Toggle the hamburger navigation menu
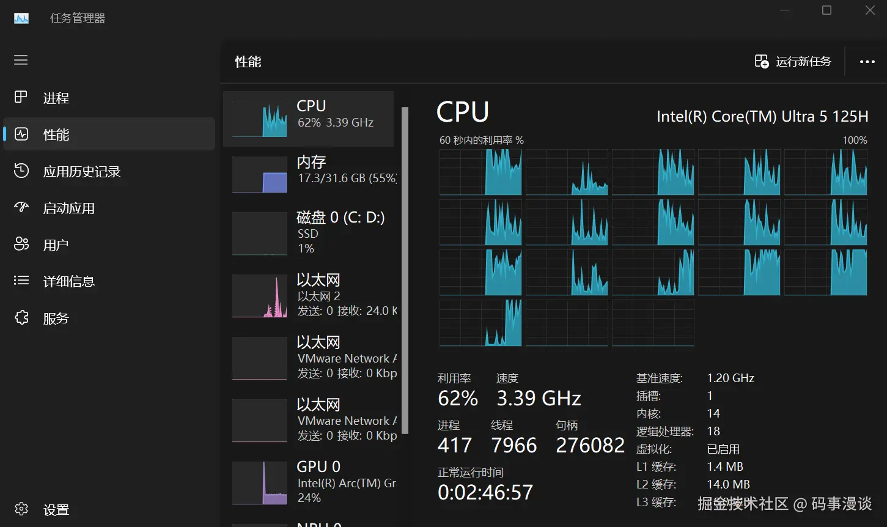This screenshot has width=887, height=527. click(21, 60)
